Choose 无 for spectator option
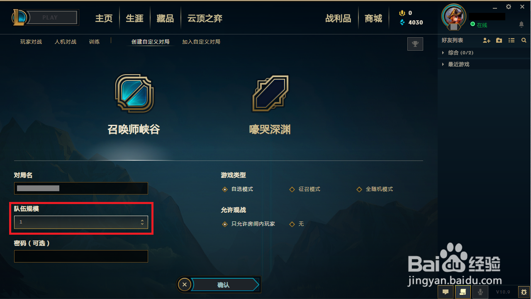 tap(297, 224)
